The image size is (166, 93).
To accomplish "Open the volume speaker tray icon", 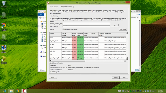I will (x=155, y=91).
